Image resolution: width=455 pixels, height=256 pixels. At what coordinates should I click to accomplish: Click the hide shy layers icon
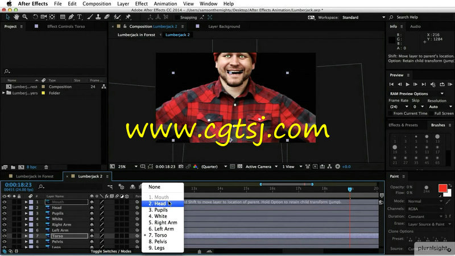click(133, 187)
